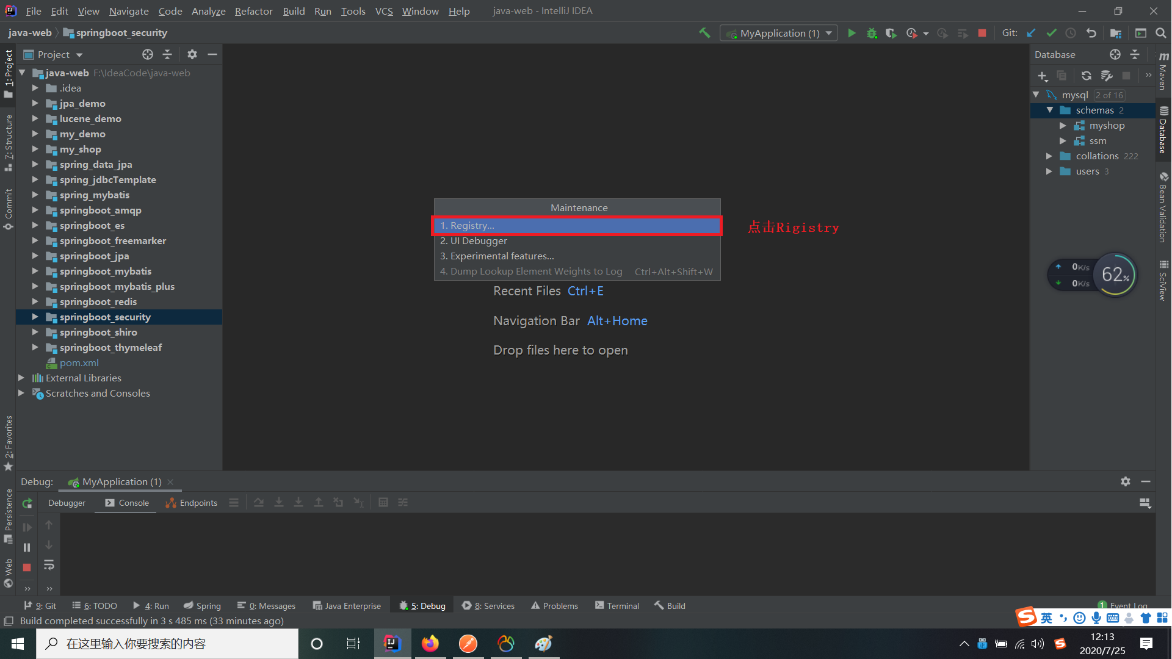This screenshot has height=659, width=1172.
Task: Click the Registry menu item
Action: [576, 225]
